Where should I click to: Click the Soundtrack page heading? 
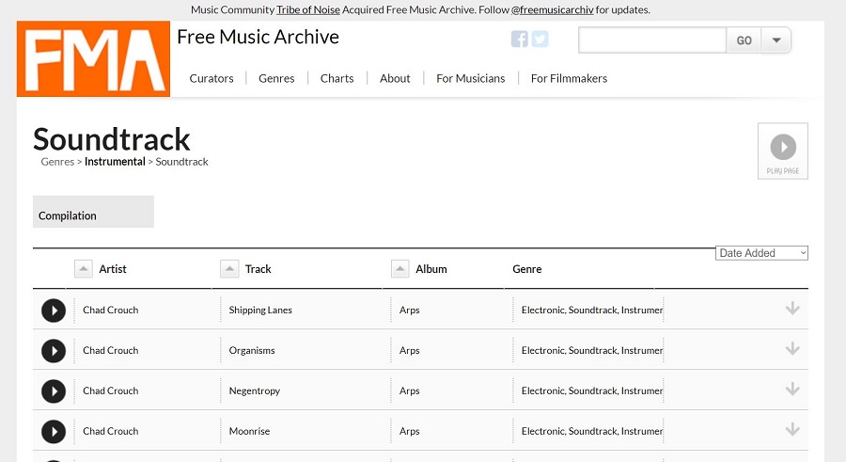(112, 139)
